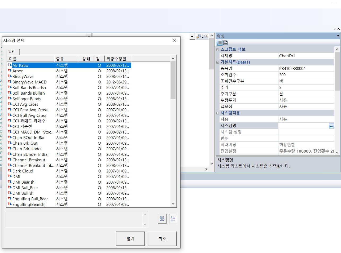The width and height of the screenshot is (341, 253).
Task: Collapse the 기본차트(Data1) section
Action: click(x=218, y=62)
